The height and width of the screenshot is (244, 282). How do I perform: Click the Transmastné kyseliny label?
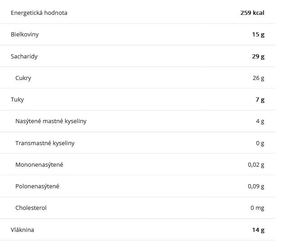point(45,143)
